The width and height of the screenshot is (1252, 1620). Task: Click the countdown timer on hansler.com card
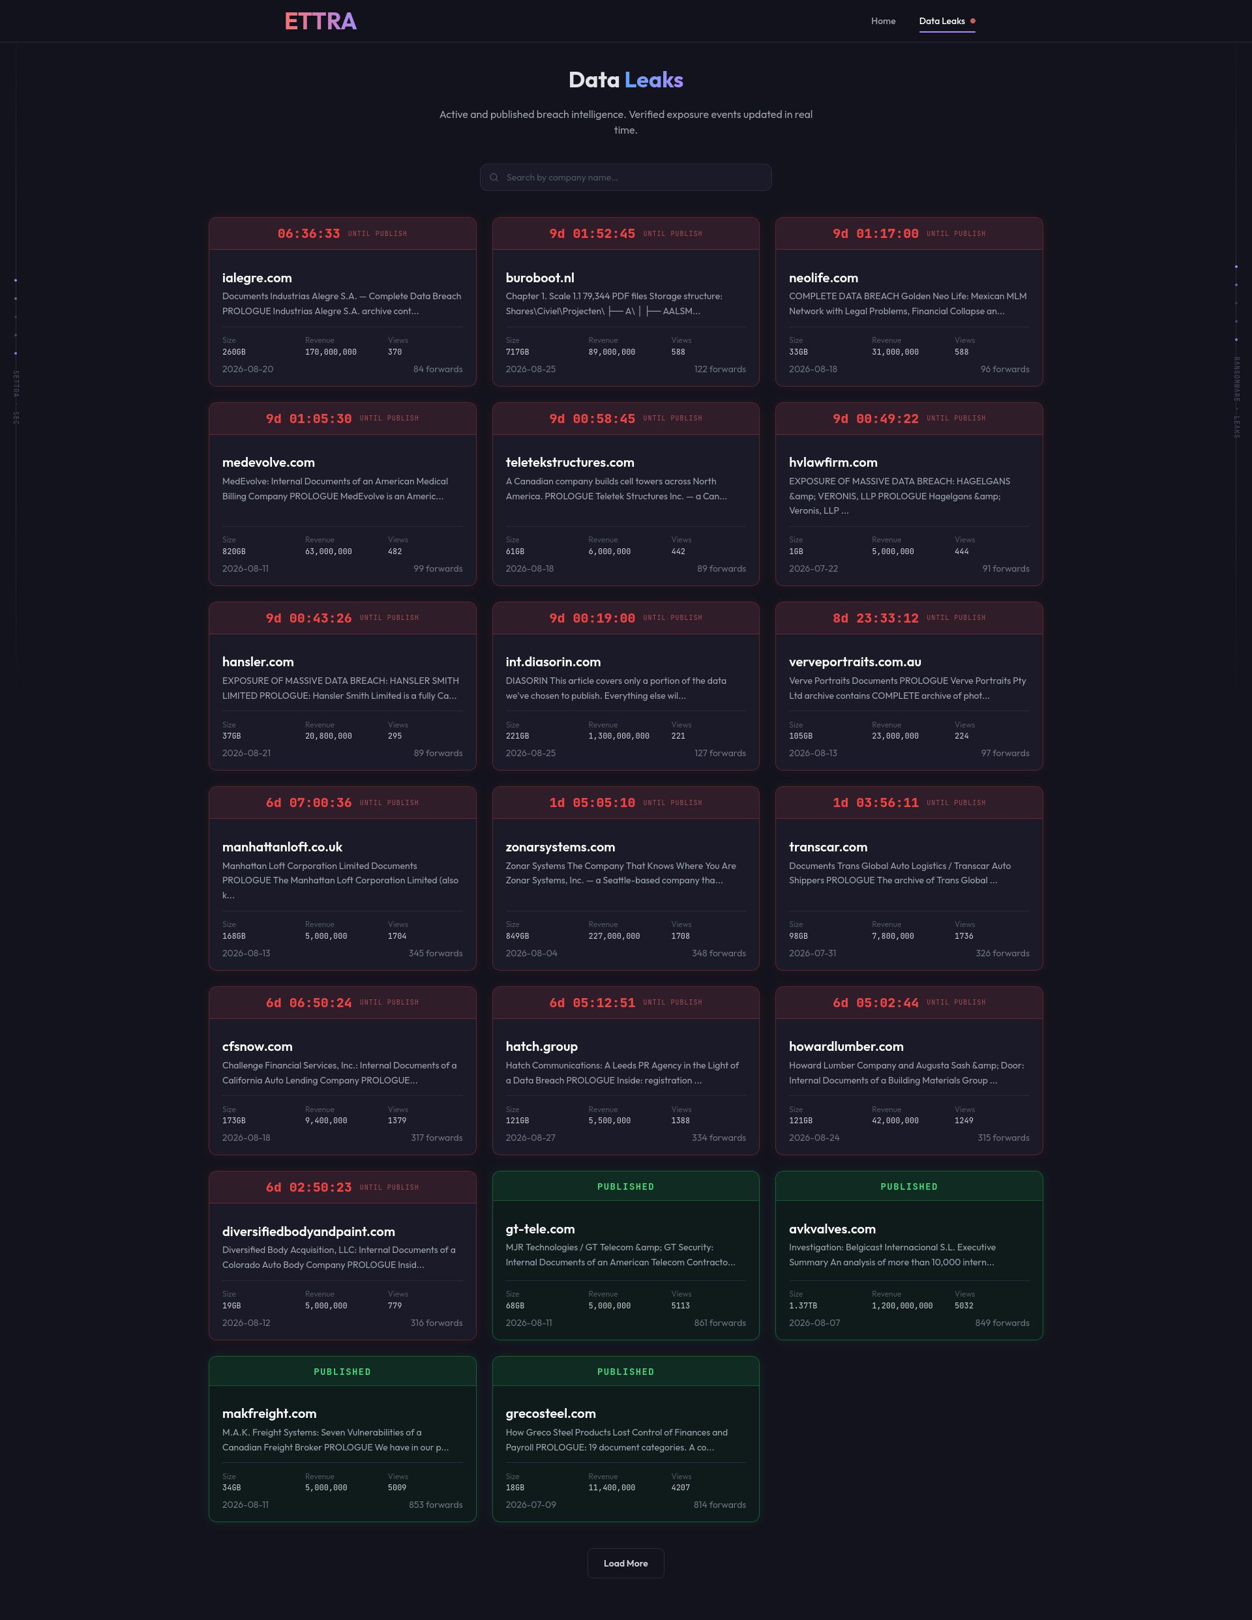click(308, 618)
